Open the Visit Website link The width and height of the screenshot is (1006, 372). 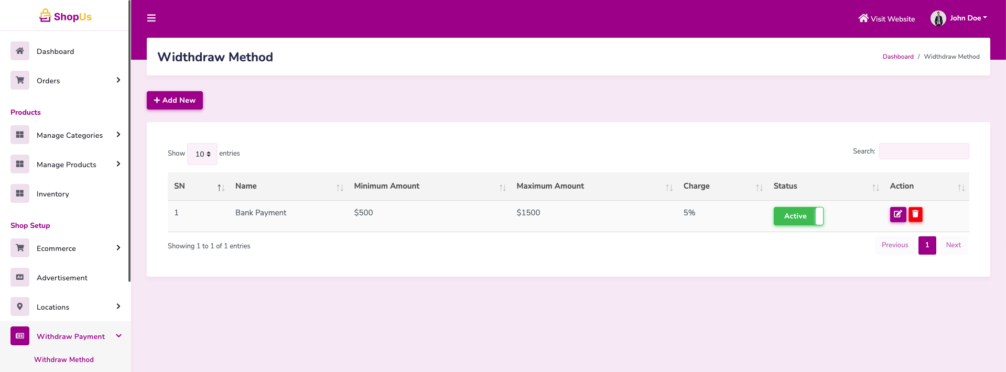886,19
